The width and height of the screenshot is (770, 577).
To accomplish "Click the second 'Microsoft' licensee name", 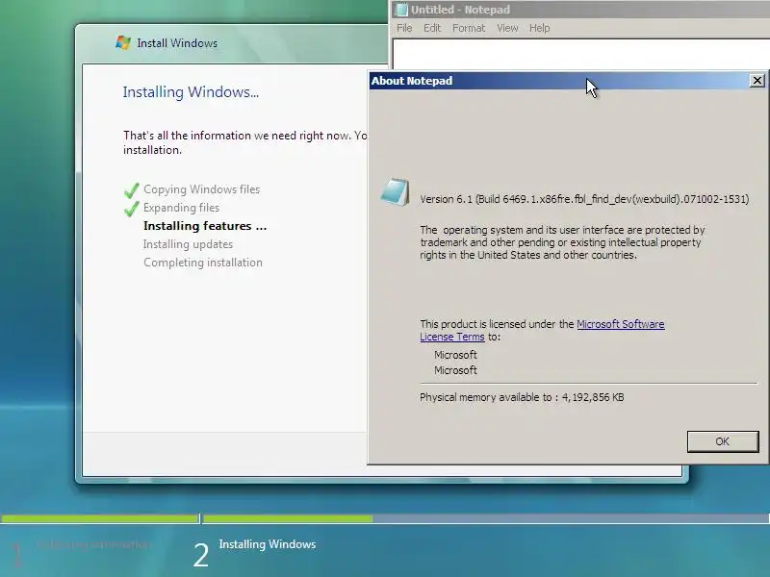I will [455, 370].
